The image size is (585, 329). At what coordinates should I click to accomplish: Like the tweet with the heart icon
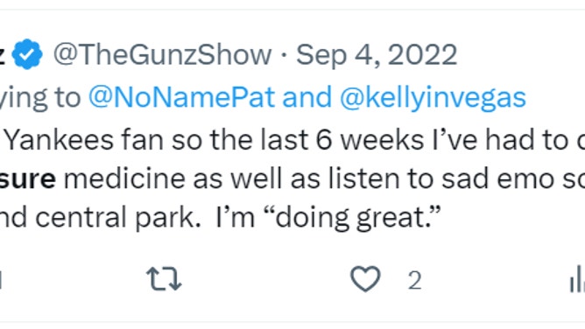[x=365, y=279]
